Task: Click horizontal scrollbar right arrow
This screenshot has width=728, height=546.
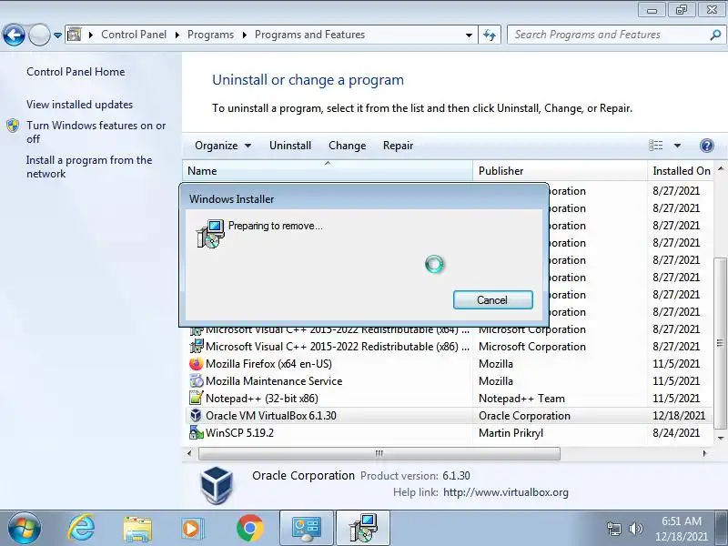Action: [x=704, y=453]
